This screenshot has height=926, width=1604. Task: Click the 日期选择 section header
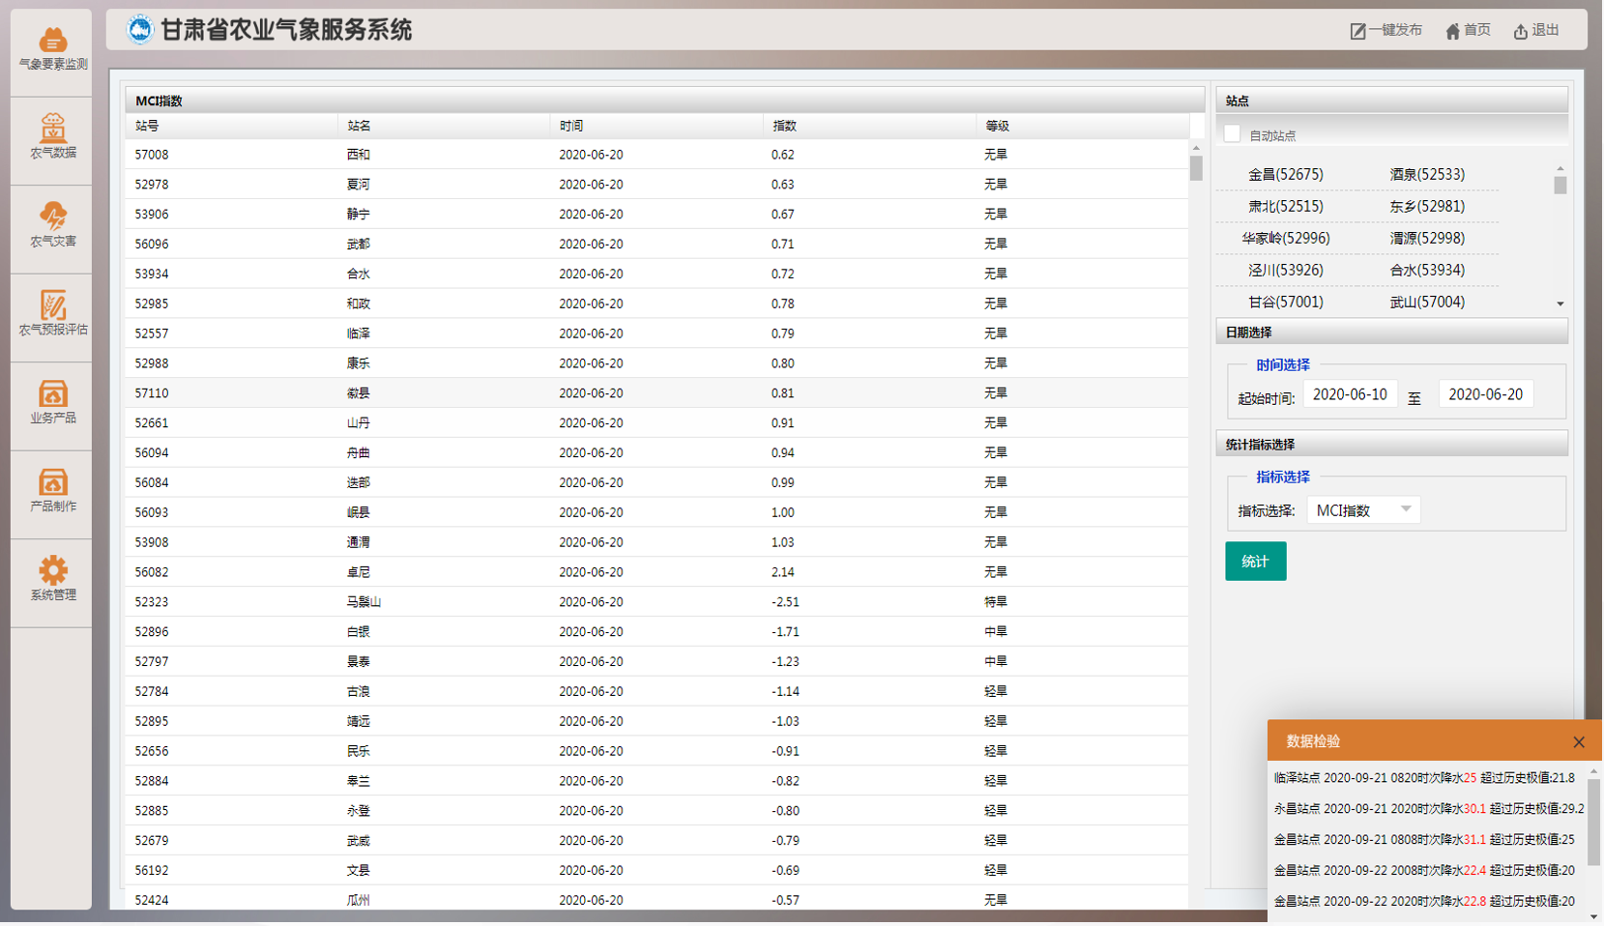[x=1391, y=333]
